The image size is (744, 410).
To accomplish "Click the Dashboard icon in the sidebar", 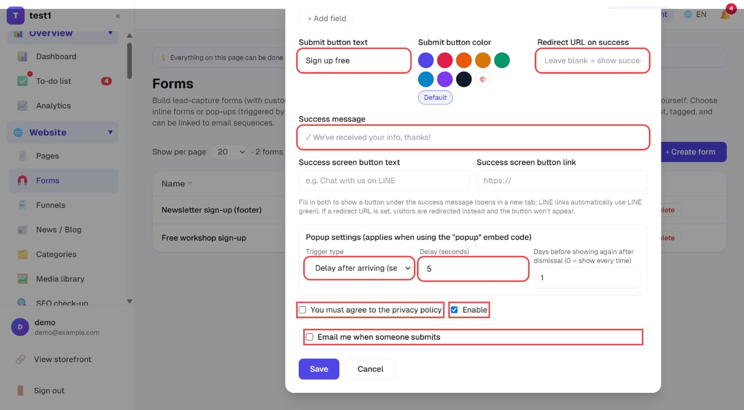I will coord(23,56).
